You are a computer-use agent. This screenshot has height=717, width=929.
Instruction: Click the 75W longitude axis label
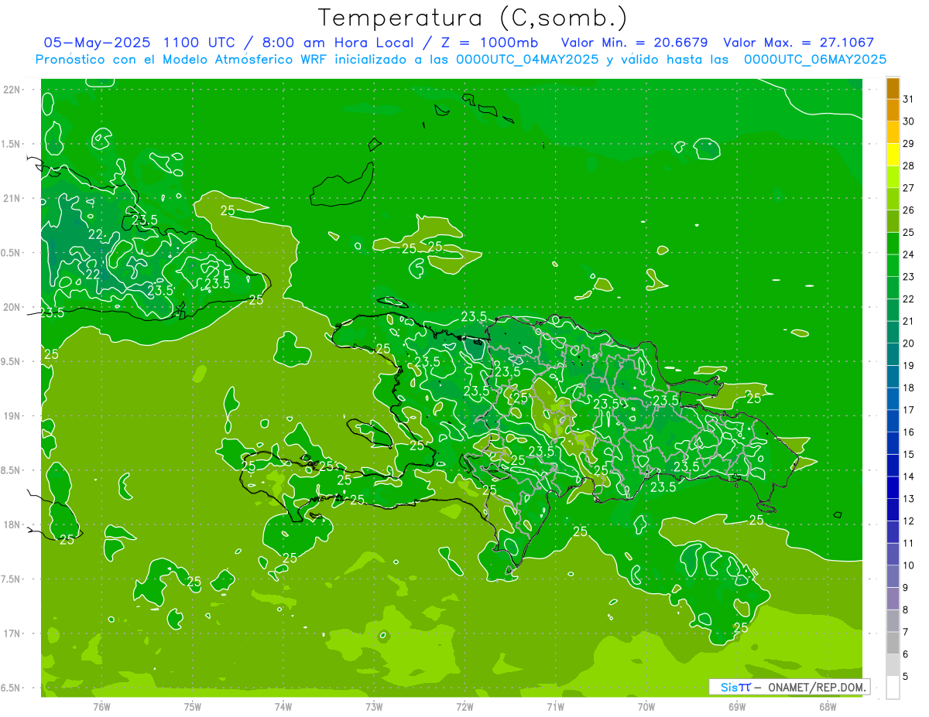tap(193, 706)
